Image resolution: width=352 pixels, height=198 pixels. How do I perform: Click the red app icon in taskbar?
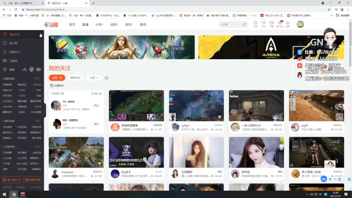(23, 194)
